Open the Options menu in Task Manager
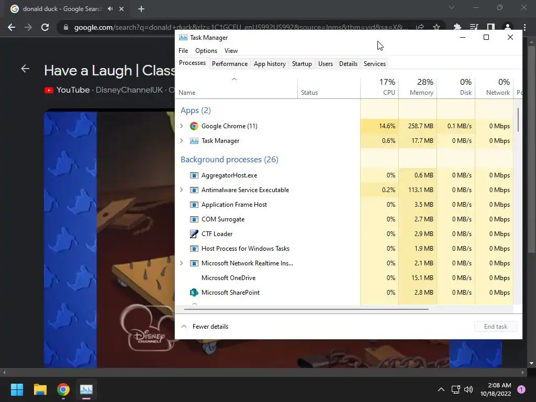The width and height of the screenshot is (536, 402). [x=206, y=51]
